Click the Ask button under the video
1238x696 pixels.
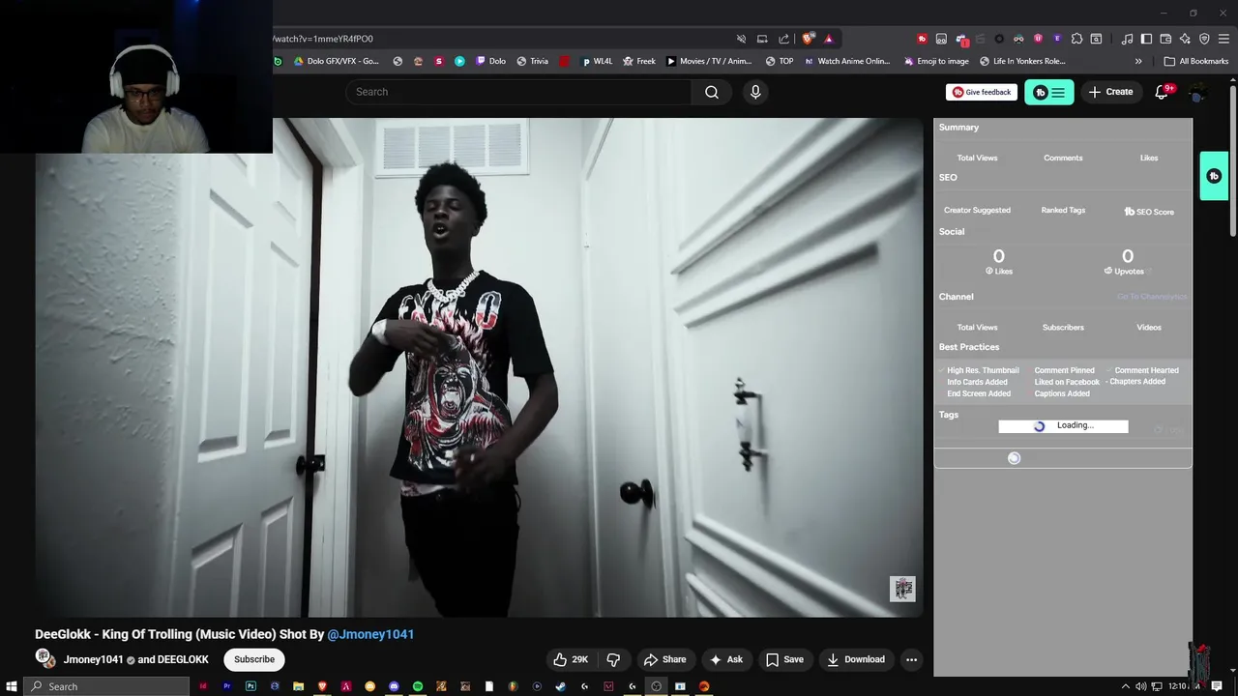pos(726,659)
